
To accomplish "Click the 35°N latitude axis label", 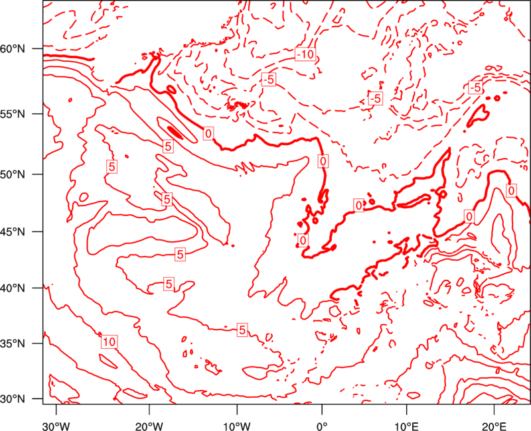I will (x=13, y=343).
